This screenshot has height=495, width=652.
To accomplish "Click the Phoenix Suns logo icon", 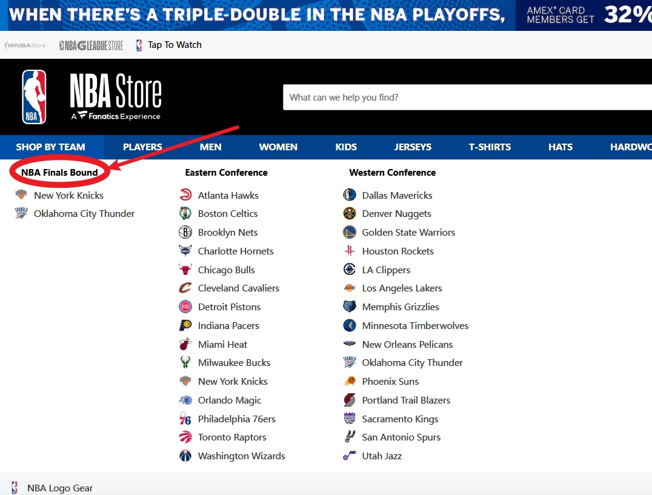I will [350, 381].
